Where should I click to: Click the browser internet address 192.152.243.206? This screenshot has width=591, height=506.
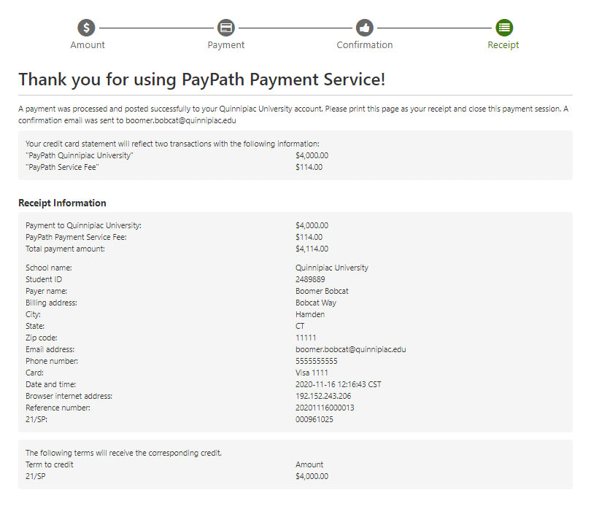coord(325,396)
